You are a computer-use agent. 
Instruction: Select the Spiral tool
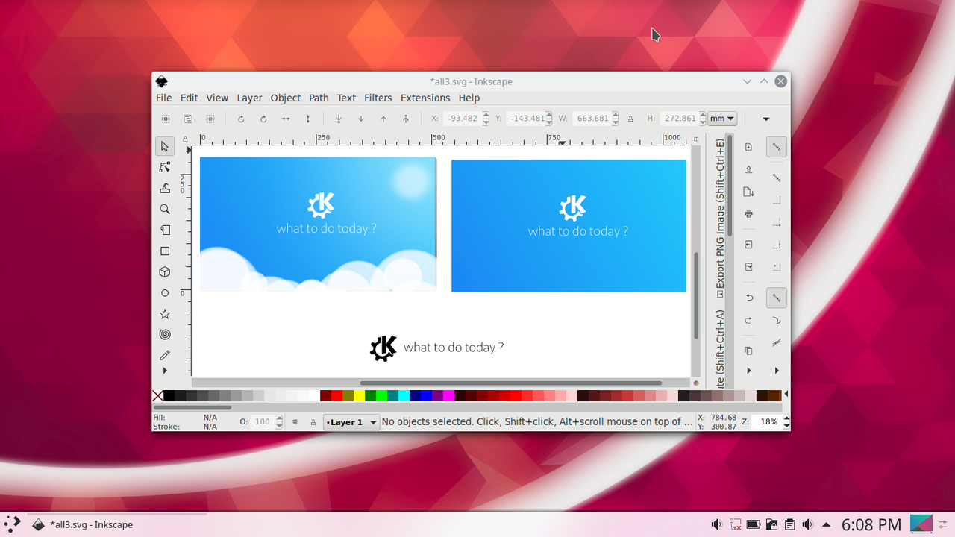(x=165, y=335)
